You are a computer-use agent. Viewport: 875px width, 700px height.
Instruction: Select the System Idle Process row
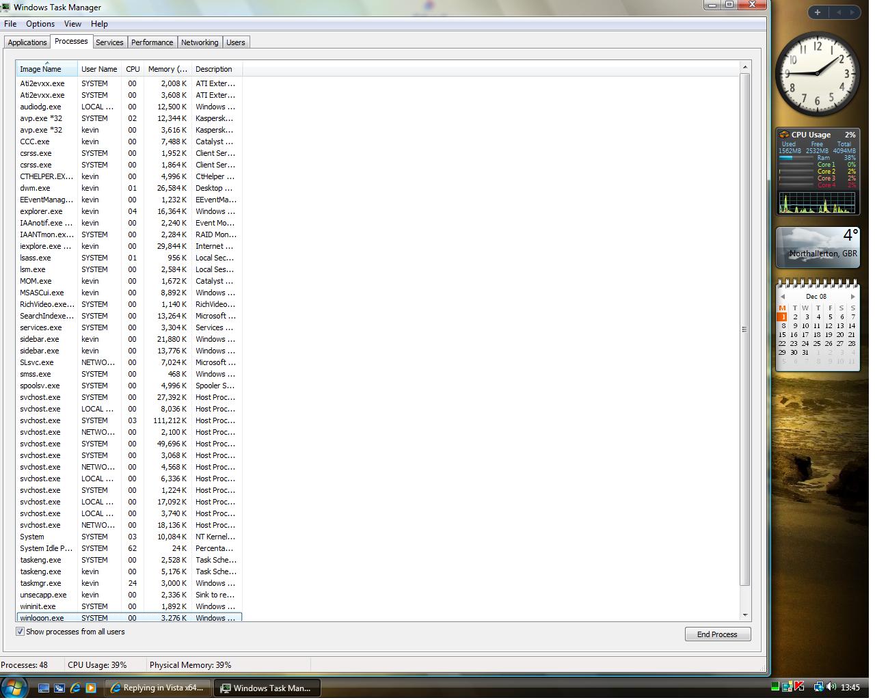point(129,548)
